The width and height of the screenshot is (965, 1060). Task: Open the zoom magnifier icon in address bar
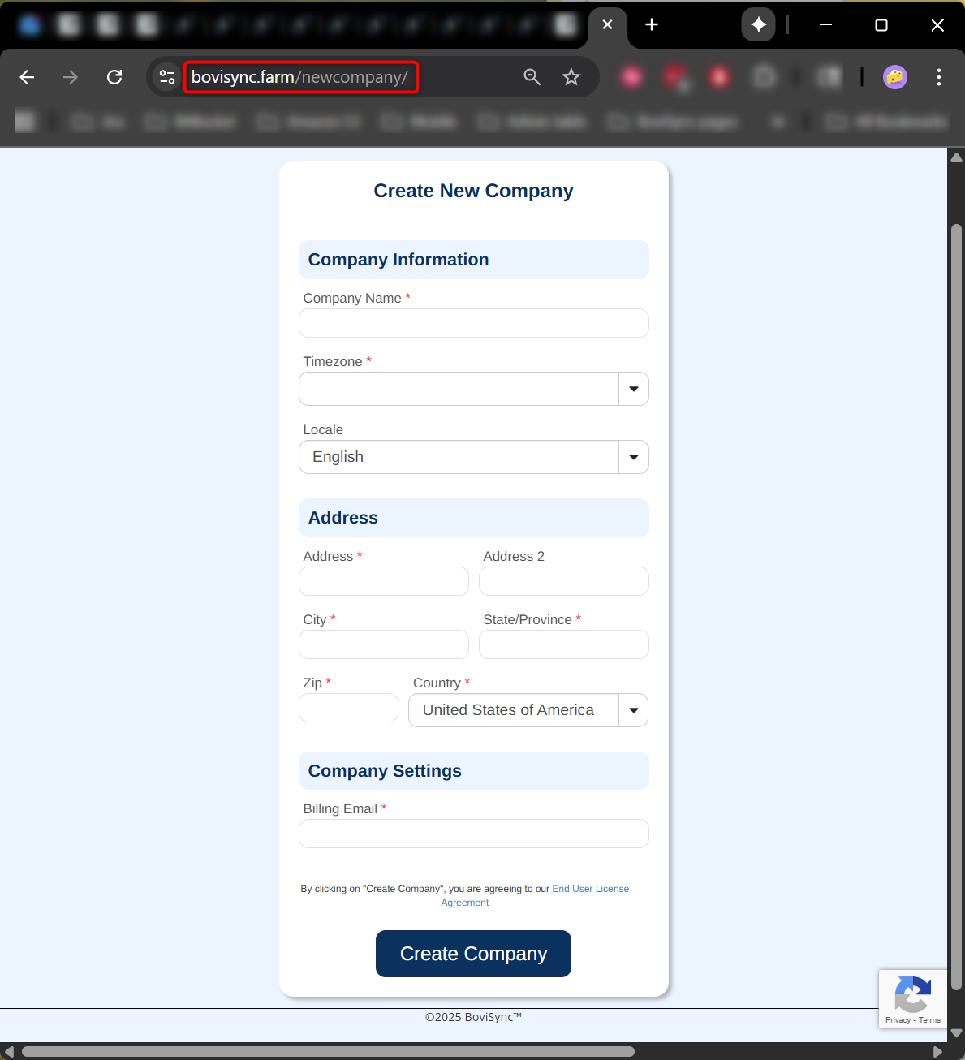coord(532,77)
